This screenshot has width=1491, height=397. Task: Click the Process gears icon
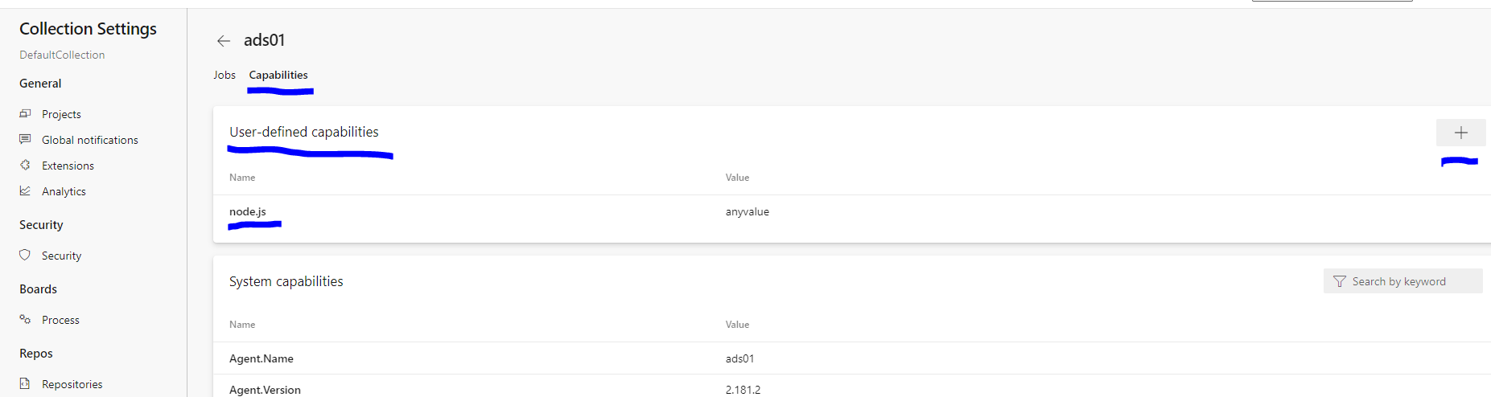(26, 320)
